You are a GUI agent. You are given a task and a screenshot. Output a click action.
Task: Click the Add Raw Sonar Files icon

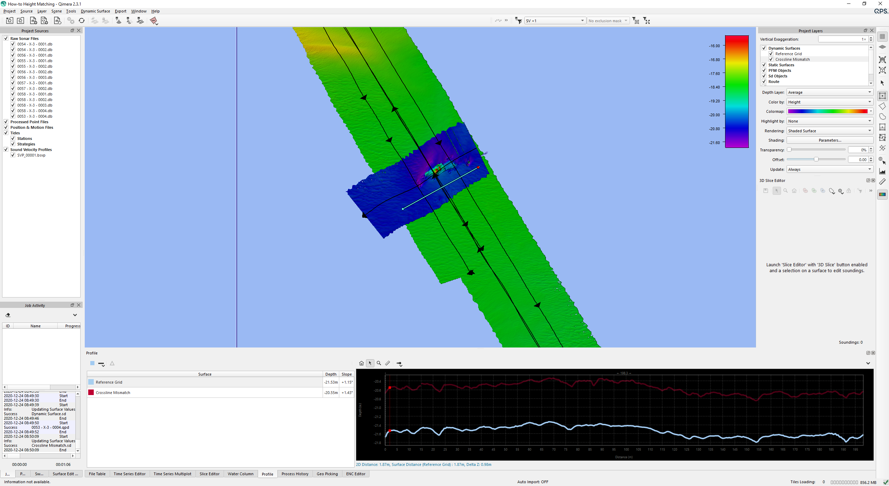pyautogui.click(x=33, y=21)
